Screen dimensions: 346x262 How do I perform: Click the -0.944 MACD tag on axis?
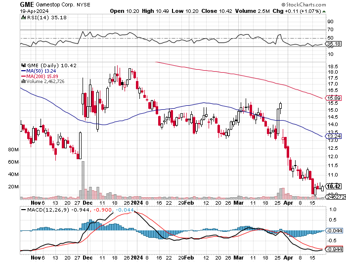pos(334,250)
